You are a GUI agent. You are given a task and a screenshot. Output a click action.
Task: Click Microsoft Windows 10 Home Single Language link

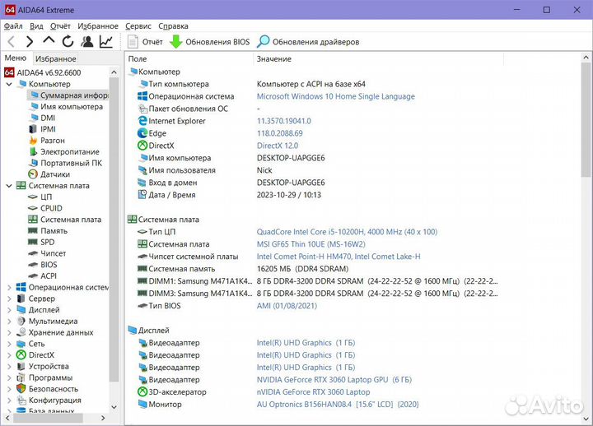pyautogui.click(x=336, y=96)
